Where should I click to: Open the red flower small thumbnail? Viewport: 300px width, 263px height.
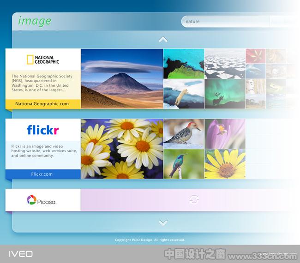pos(256,56)
